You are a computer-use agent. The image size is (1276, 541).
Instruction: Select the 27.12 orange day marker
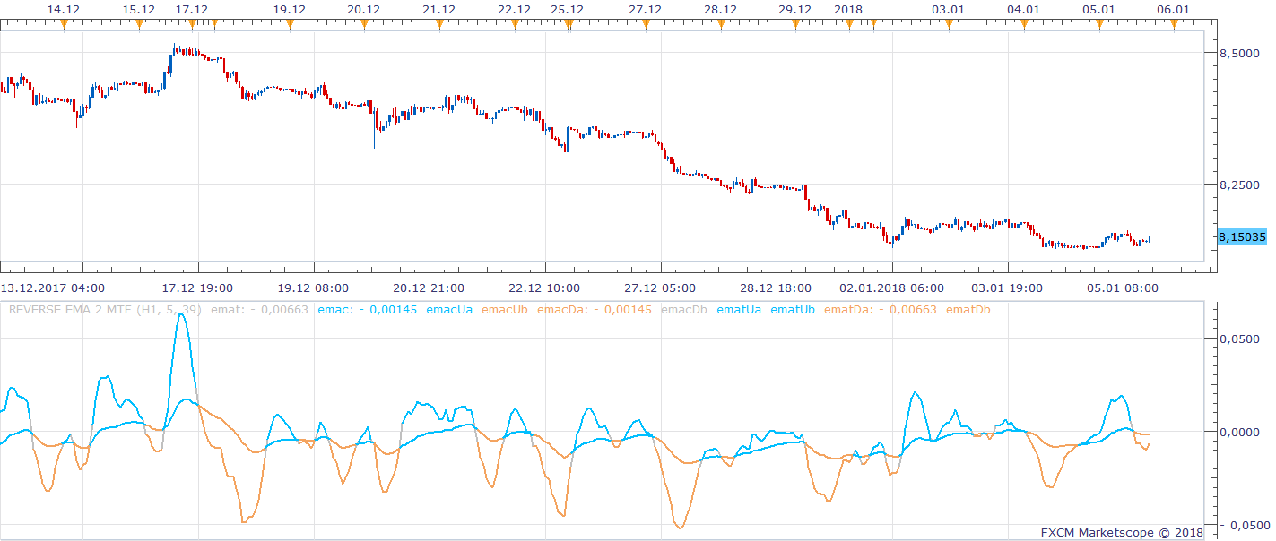(646, 25)
